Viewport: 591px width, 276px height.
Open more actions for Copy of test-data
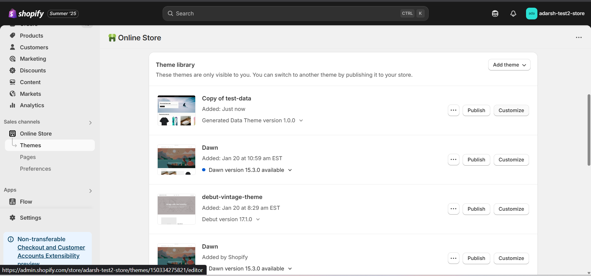click(453, 110)
